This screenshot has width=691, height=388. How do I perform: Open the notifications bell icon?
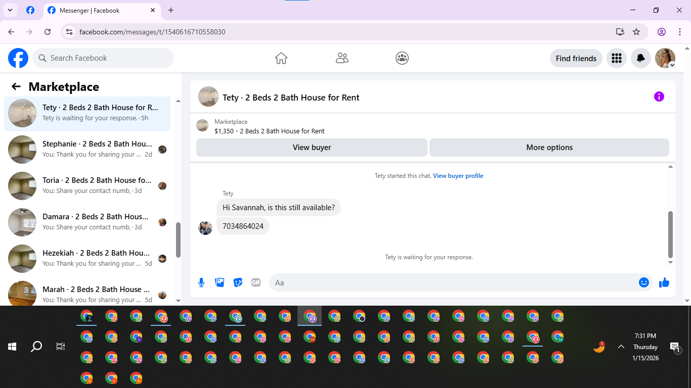[640, 58]
